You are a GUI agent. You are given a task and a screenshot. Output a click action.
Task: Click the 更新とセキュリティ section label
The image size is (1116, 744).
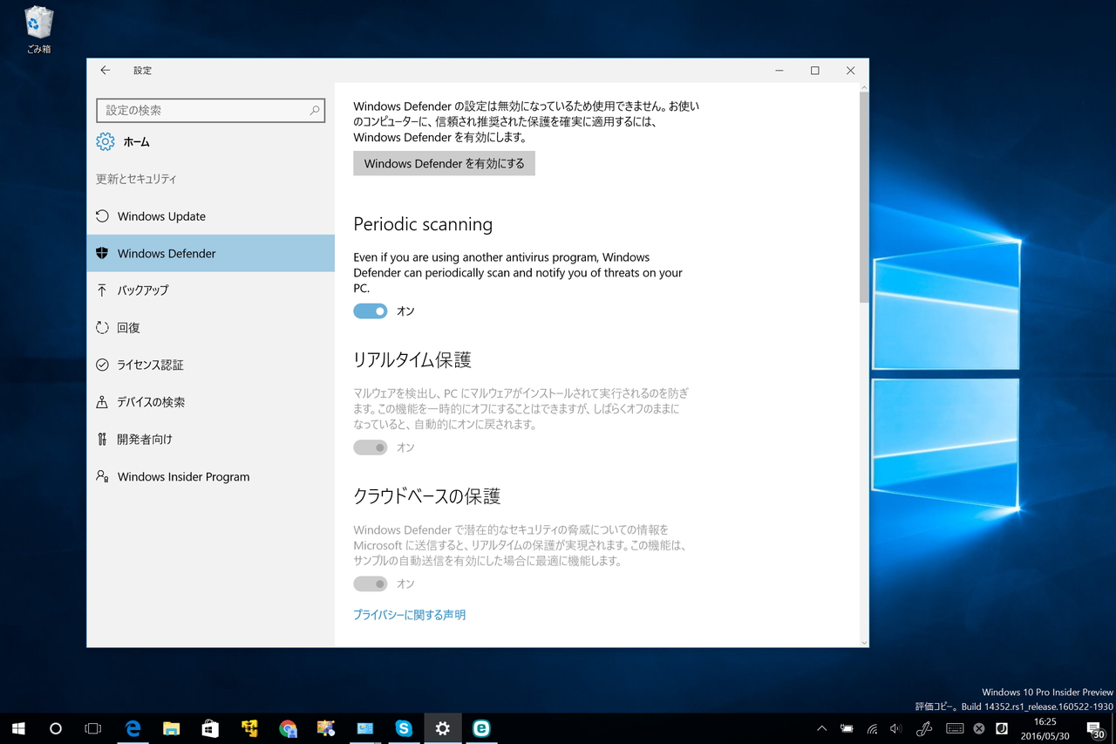pyautogui.click(x=136, y=179)
